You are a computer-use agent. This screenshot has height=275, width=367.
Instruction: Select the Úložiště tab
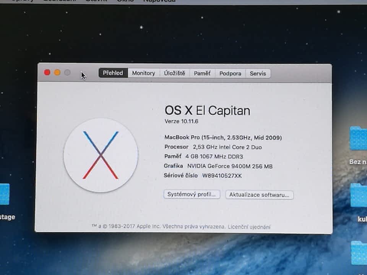tap(175, 73)
